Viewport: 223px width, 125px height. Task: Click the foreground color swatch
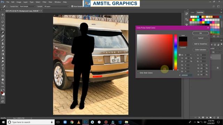point(2,93)
